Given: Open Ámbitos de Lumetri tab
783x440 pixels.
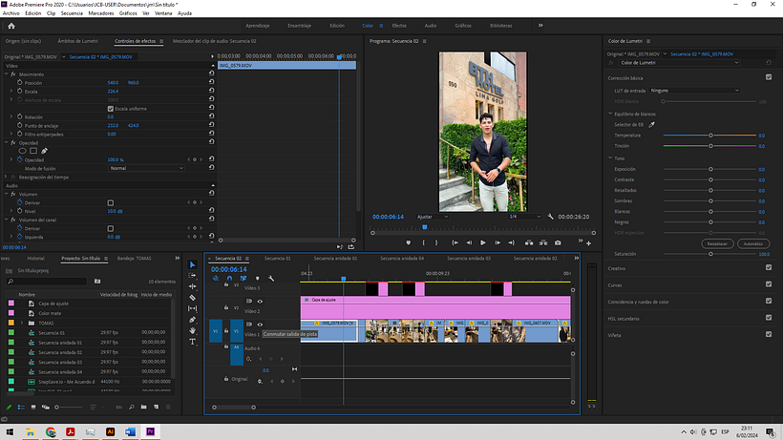Looking at the screenshot, I should click(x=78, y=41).
